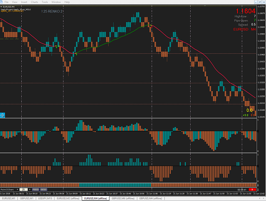
Task: Expand the EURUSD,M4 chart dropdown triangle
Action: (x=1, y=7)
